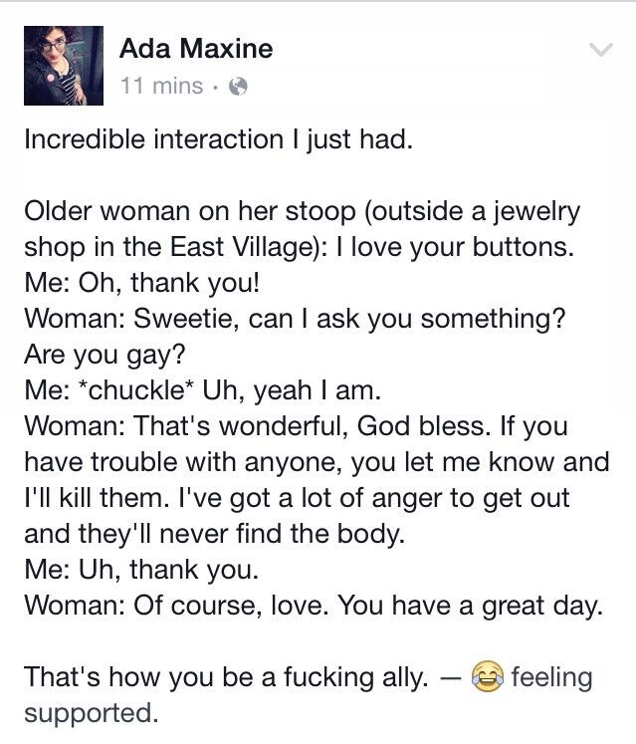Click the "Me: Oh, thank you!" line
This screenshot has width=636, height=744.
pyautogui.click(x=141, y=283)
